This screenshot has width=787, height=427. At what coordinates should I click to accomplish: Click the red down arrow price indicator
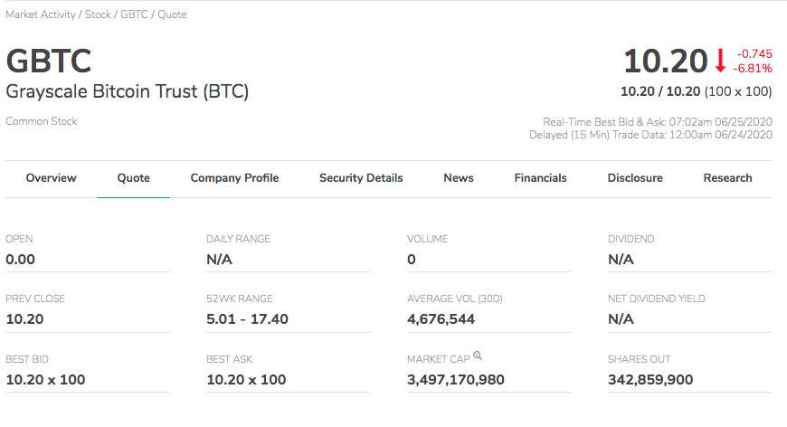point(720,61)
